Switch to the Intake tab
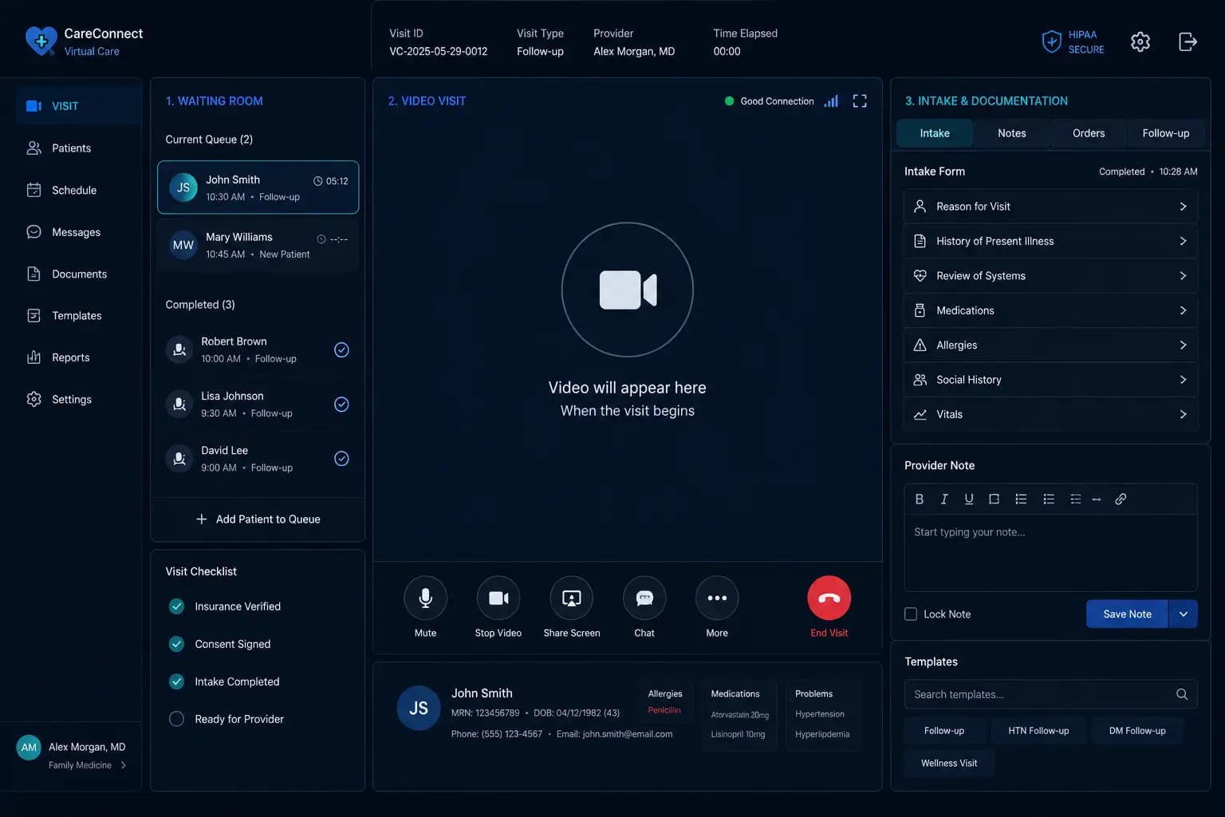Screen dimensions: 1225x817 click(935, 133)
